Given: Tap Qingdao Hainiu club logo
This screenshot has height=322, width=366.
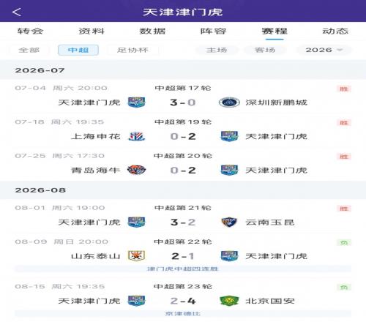Looking at the screenshot, I should pos(137,170).
